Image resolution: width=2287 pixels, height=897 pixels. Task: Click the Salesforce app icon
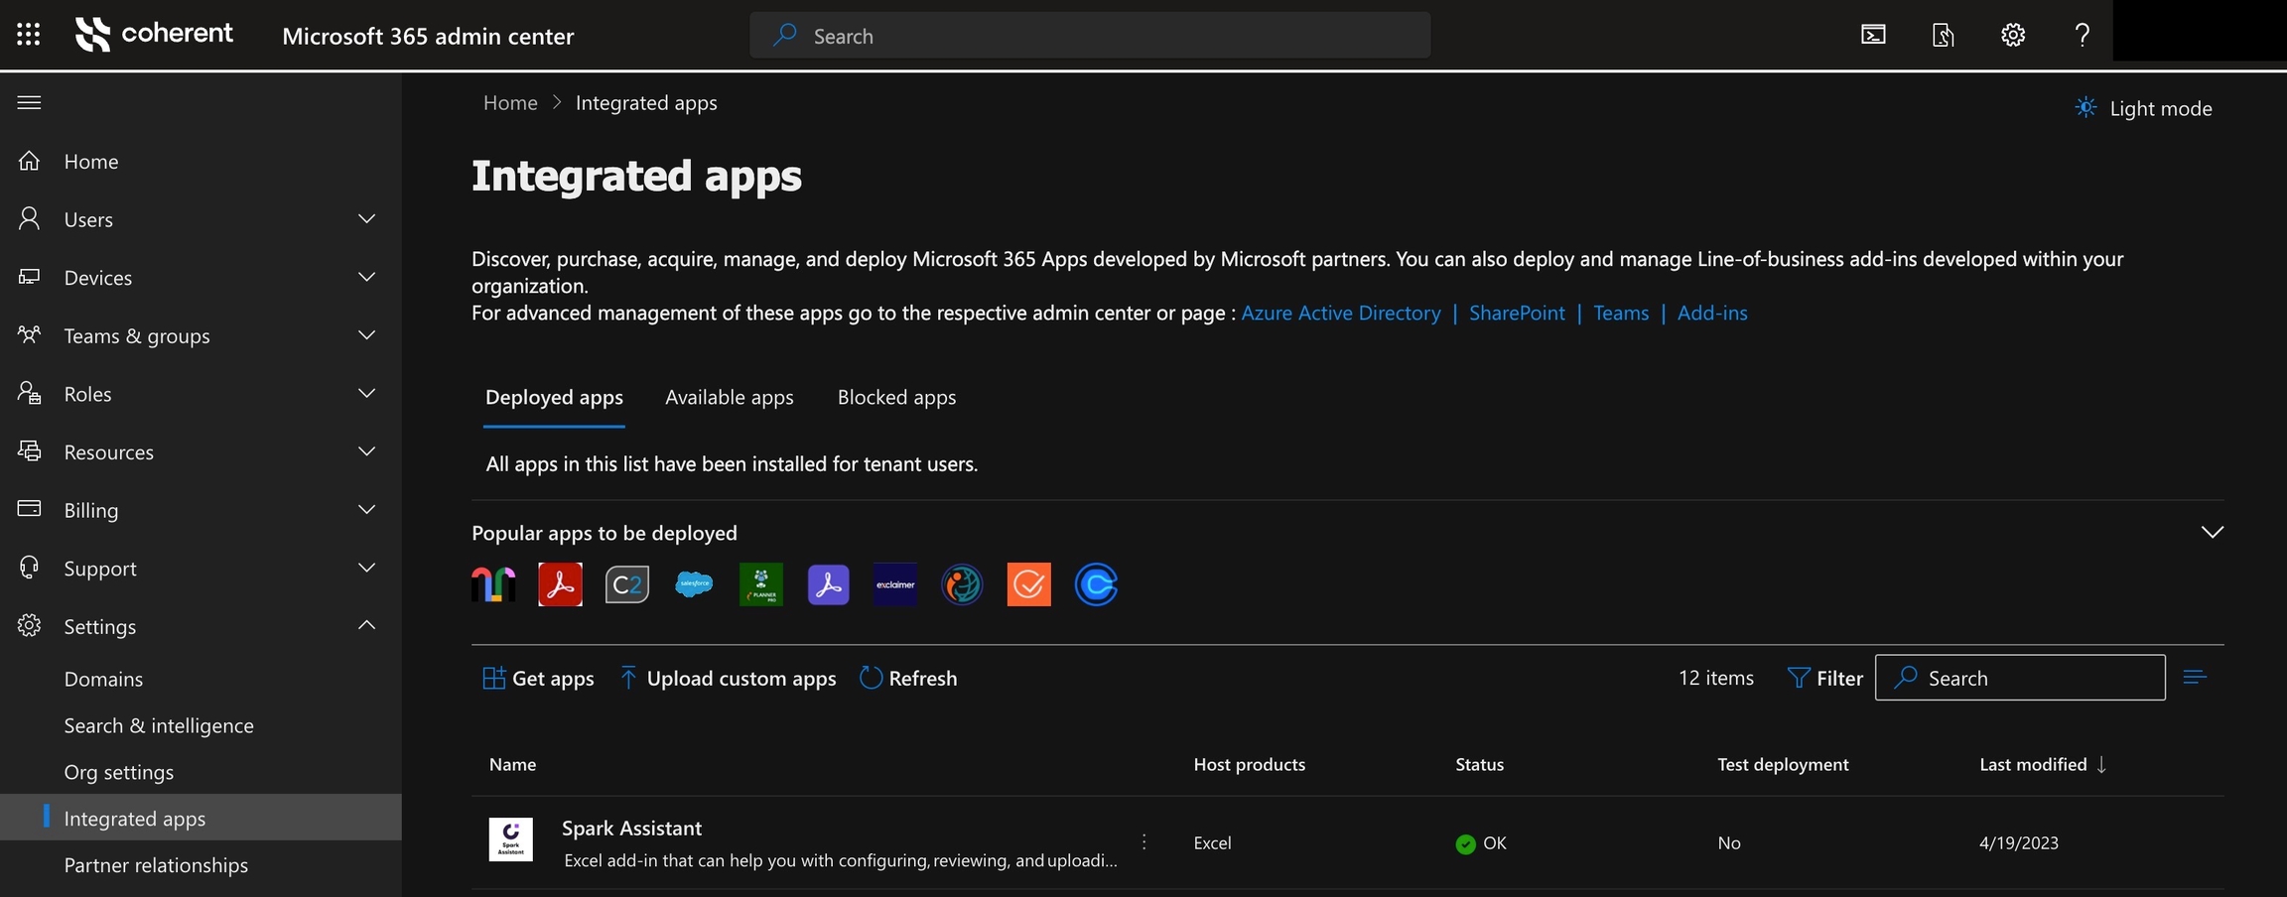[x=694, y=584]
